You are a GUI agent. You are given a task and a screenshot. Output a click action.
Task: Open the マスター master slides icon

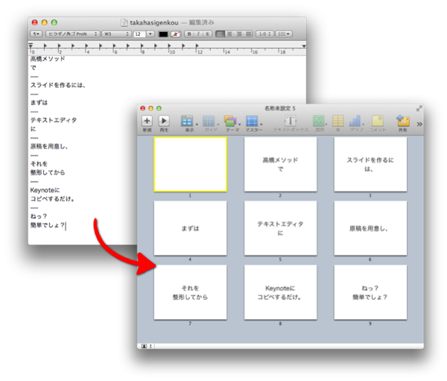252,121
